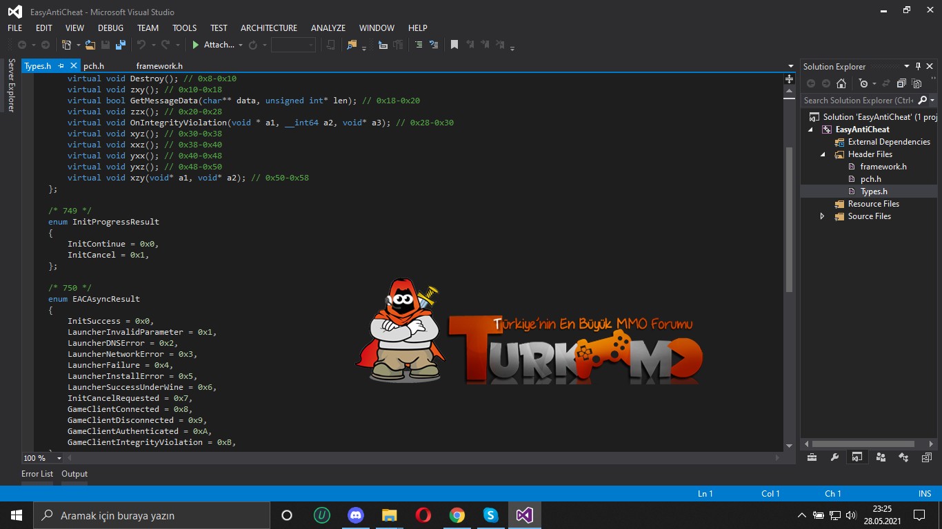Click the Open File folder icon
Image resolution: width=942 pixels, height=529 pixels.
tap(90, 45)
